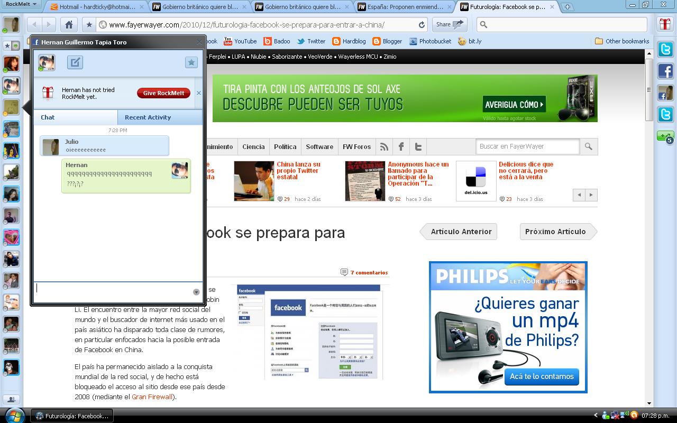Show next featured stories with right carousel arrow
Viewport: 677px width, 423px height.
pyautogui.click(x=591, y=195)
